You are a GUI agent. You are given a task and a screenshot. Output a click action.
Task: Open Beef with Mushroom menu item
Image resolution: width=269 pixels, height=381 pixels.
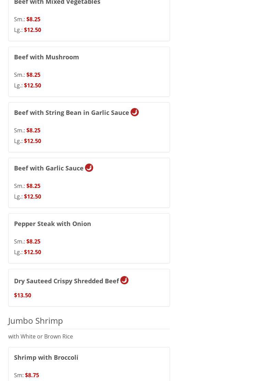click(47, 57)
